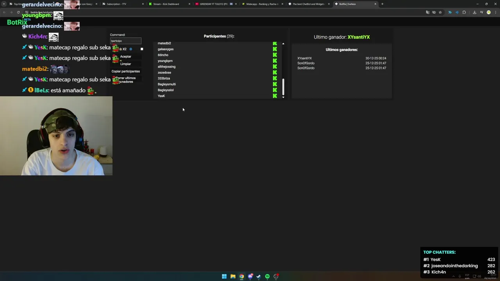Switch to the GREENDAY FT TULO13 YouTube tab
Screen dimensions: 500x281
pyautogui.click(x=216, y=4)
